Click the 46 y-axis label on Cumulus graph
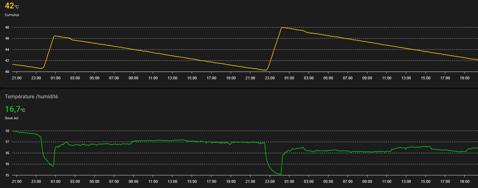 7,39
